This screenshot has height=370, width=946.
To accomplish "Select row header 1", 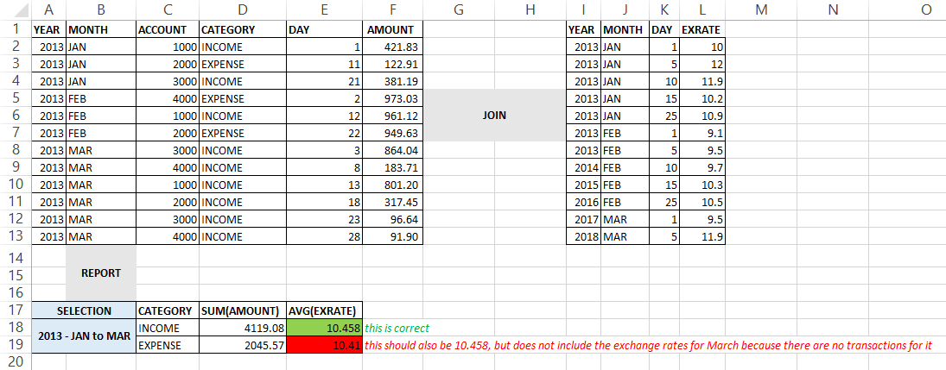I will coord(15,29).
